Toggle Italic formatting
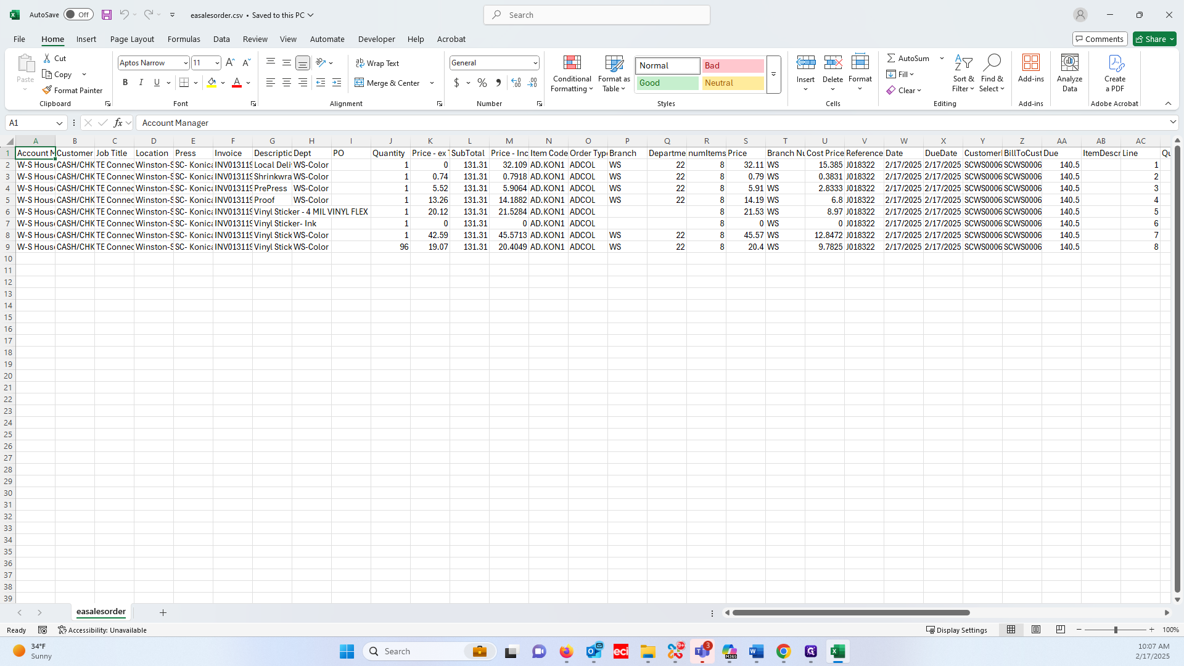 click(141, 83)
